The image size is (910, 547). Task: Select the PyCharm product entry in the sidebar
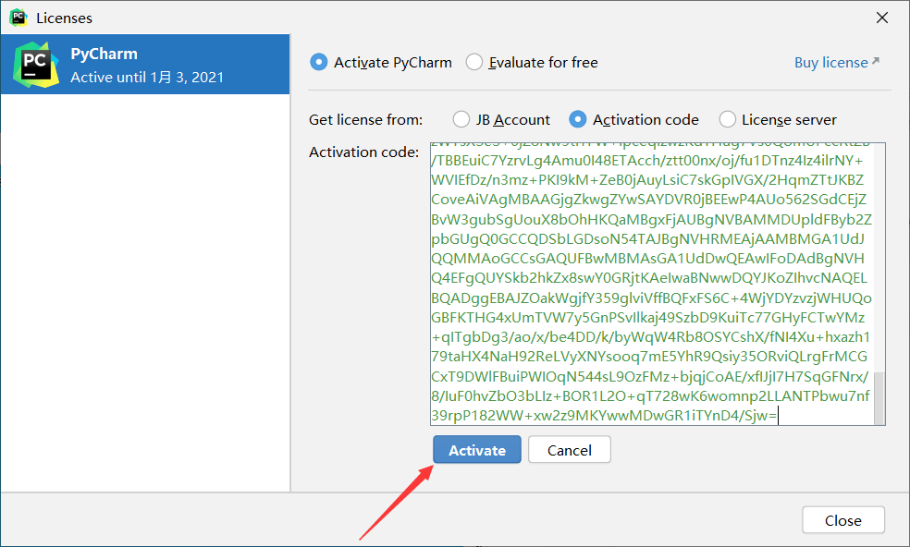[145, 65]
